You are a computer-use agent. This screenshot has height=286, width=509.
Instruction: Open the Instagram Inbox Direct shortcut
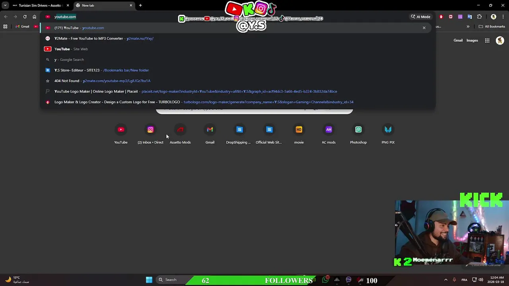(150, 134)
